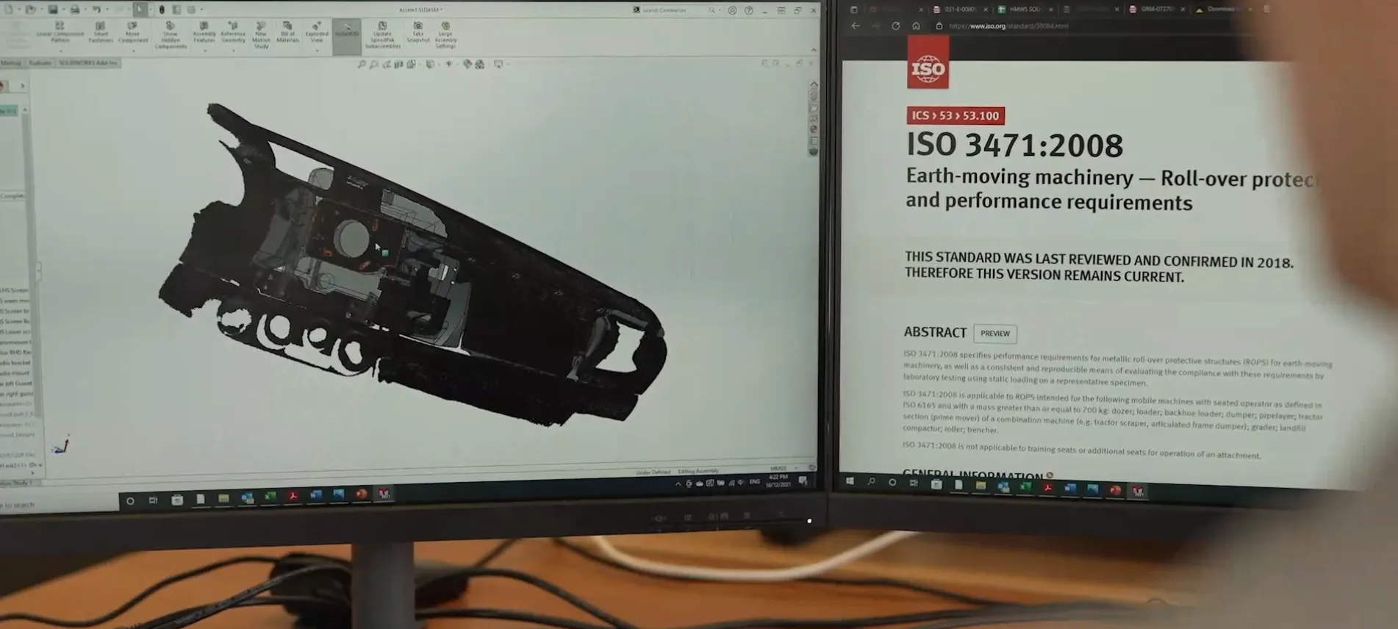Go to browser home page
Screen dimensions: 1398x629
pyautogui.click(x=916, y=26)
